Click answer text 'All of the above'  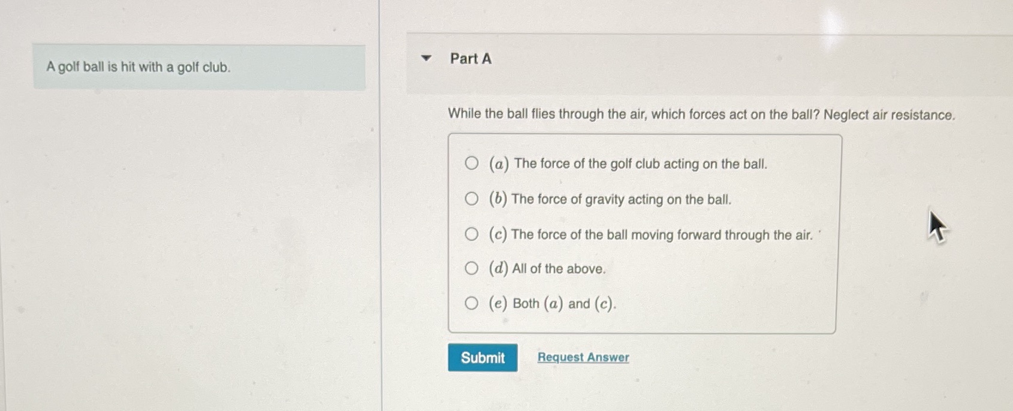[558, 268]
